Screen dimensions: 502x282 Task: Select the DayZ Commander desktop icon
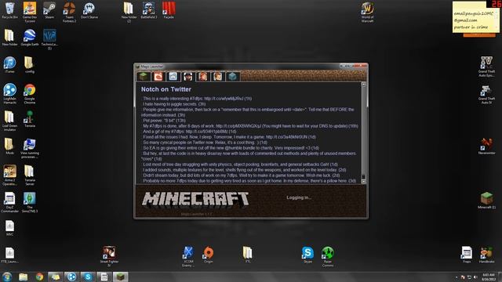[x=9, y=202]
